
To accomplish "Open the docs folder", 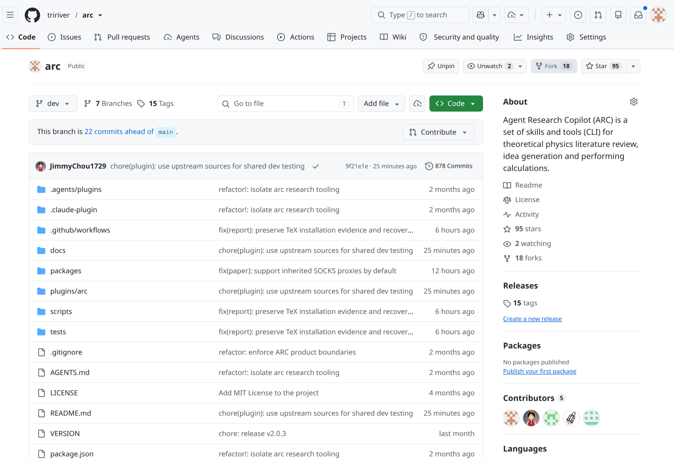I will [58, 250].
